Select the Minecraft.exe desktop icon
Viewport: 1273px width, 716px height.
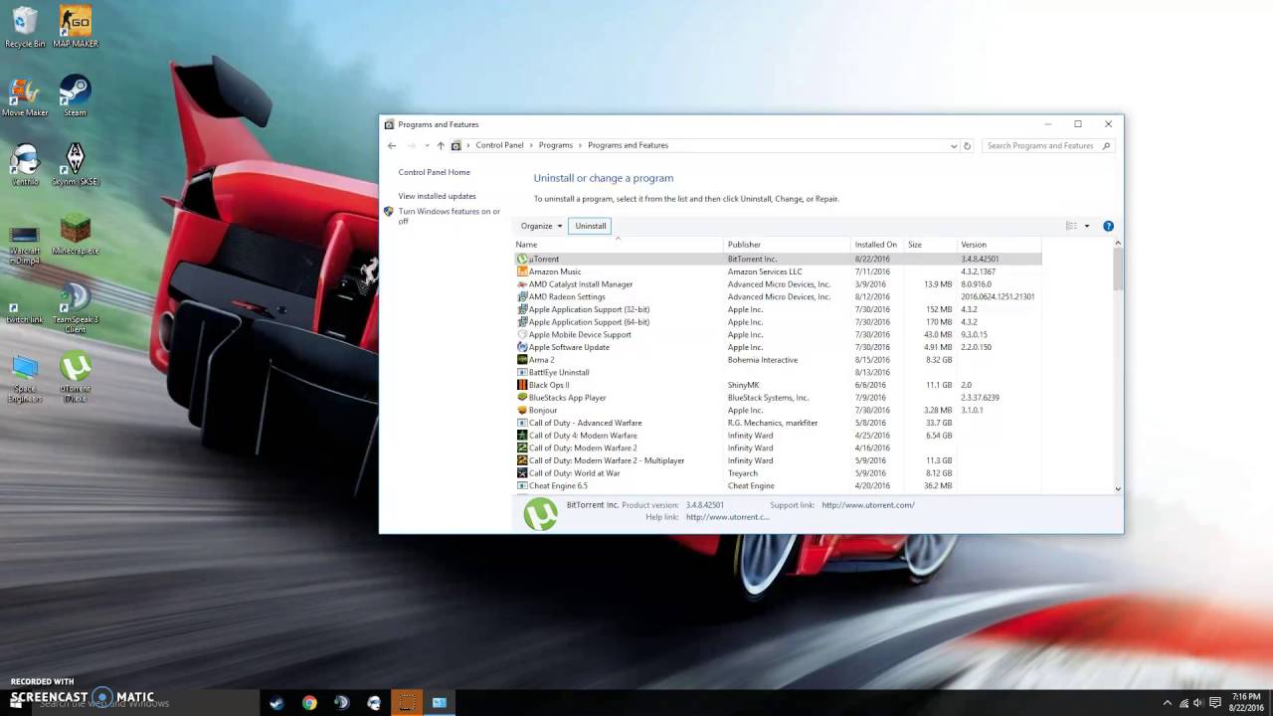[76, 235]
